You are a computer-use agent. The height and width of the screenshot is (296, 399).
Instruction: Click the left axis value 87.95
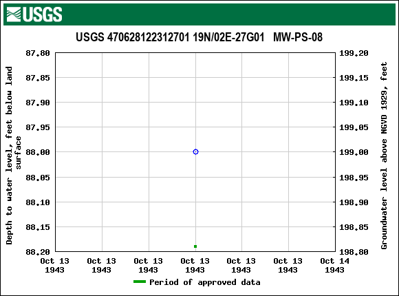point(38,127)
